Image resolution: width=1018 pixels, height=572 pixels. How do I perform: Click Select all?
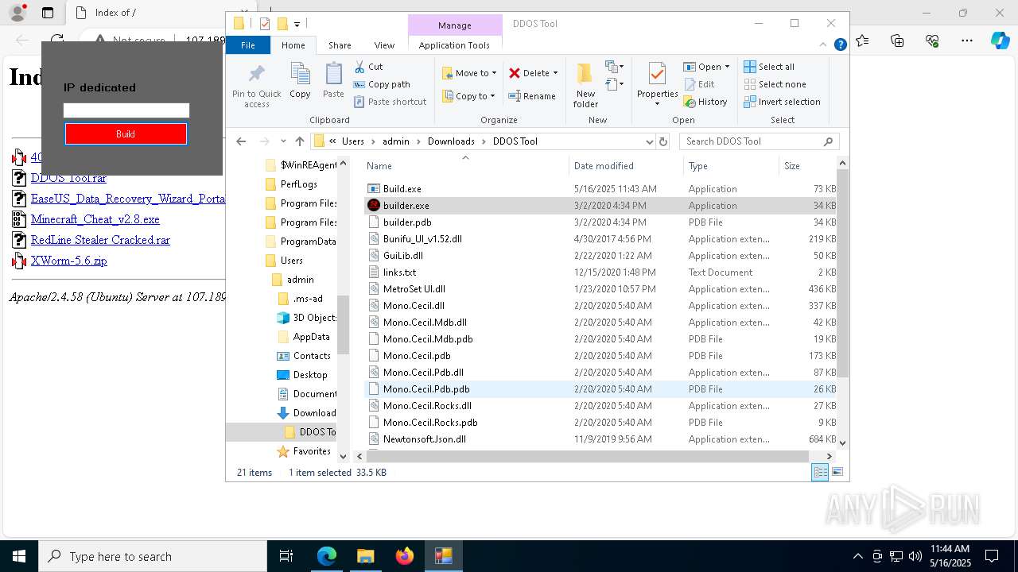[x=769, y=67]
